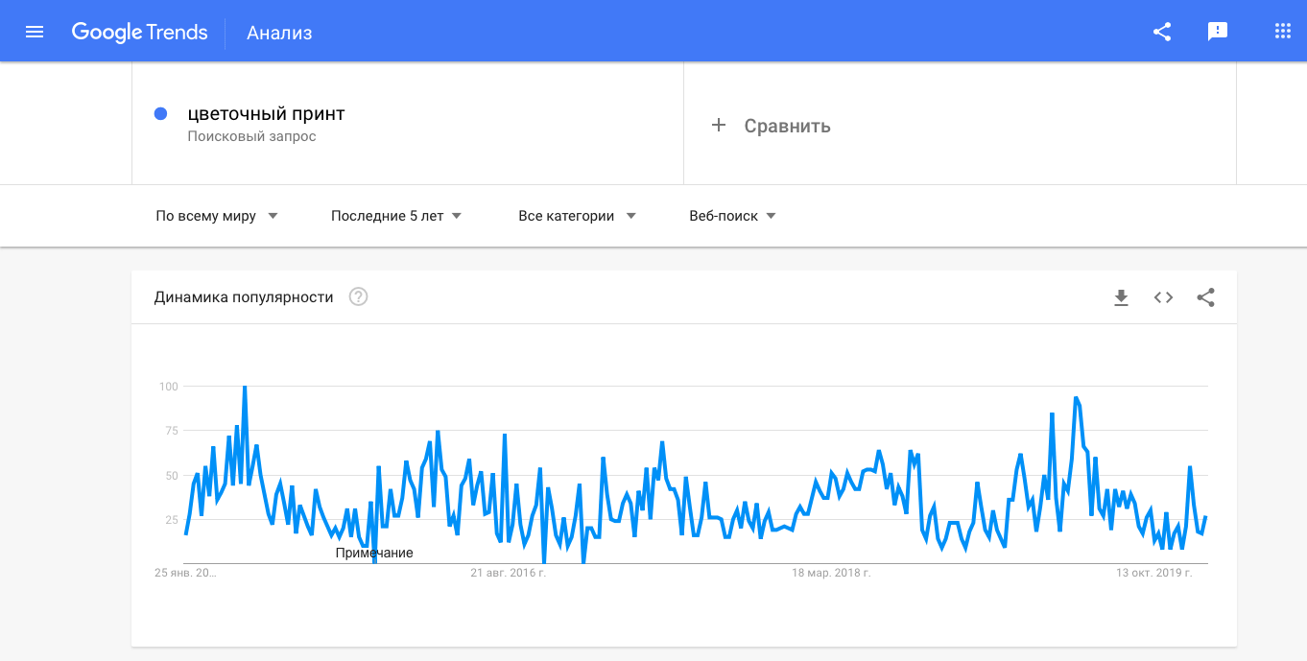Expand the Все категории dropdown
The image size is (1307, 661).
pyautogui.click(x=577, y=216)
